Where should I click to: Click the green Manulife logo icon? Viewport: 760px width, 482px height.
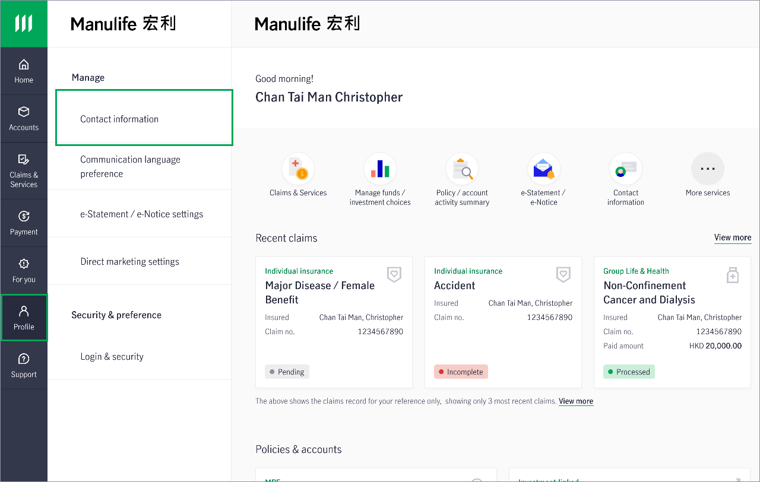pyautogui.click(x=24, y=24)
